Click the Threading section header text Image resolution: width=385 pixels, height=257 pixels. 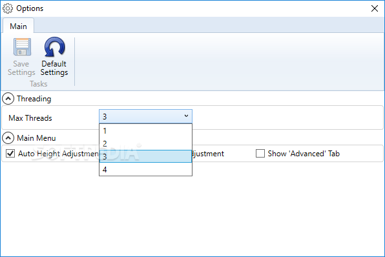34,99
